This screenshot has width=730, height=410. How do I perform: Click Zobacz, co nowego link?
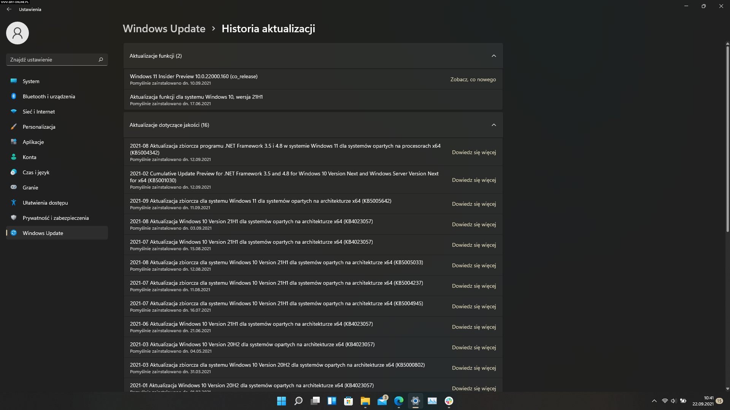point(473,79)
